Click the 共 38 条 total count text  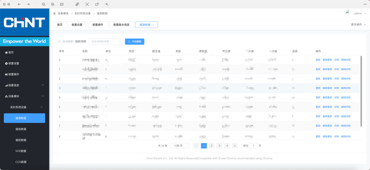163,146
